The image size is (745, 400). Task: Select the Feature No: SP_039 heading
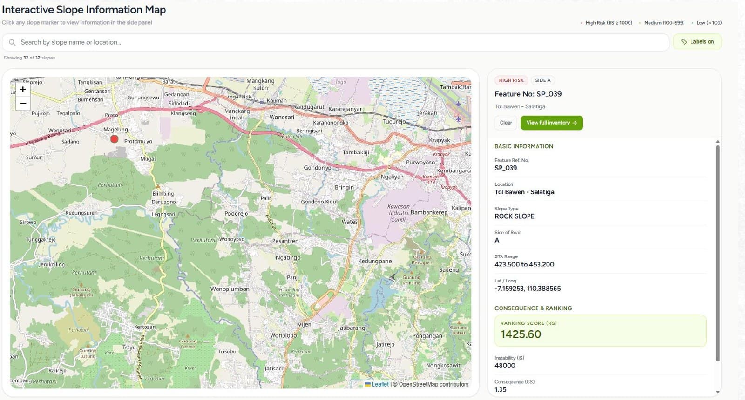pyautogui.click(x=528, y=94)
